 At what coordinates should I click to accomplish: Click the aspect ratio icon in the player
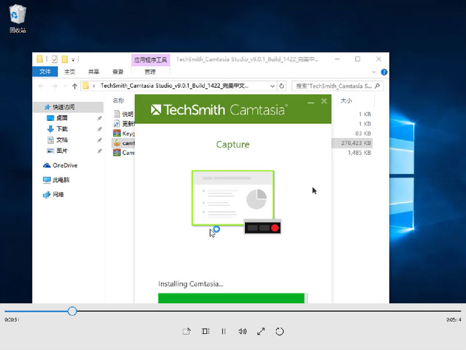[x=206, y=331]
